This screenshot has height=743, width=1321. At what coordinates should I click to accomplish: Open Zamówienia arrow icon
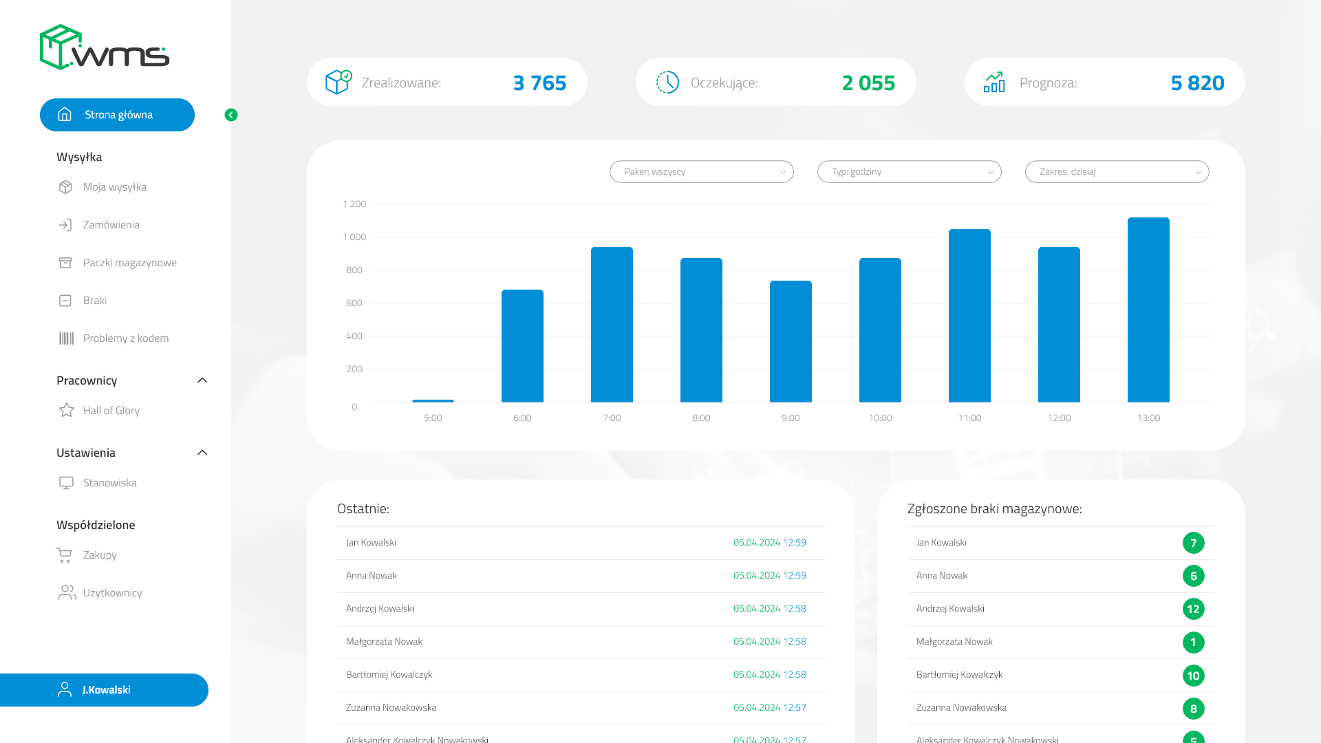pos(65,225)
